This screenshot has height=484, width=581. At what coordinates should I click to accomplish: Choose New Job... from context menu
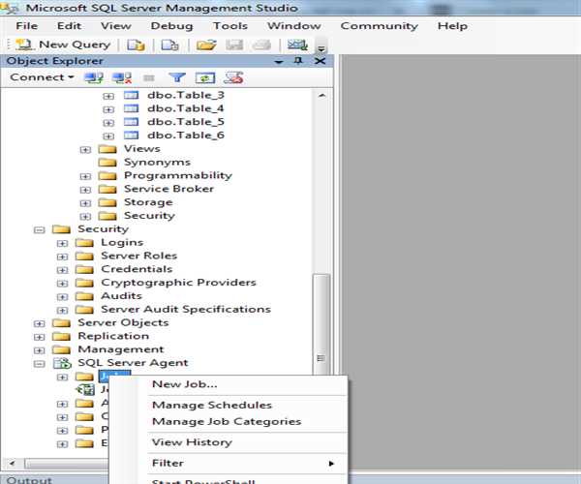pyautogui.click(x=184, y=384)
